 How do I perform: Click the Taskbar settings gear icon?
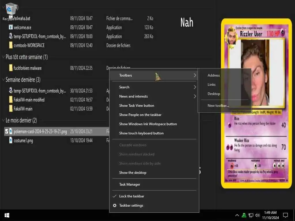115,205
